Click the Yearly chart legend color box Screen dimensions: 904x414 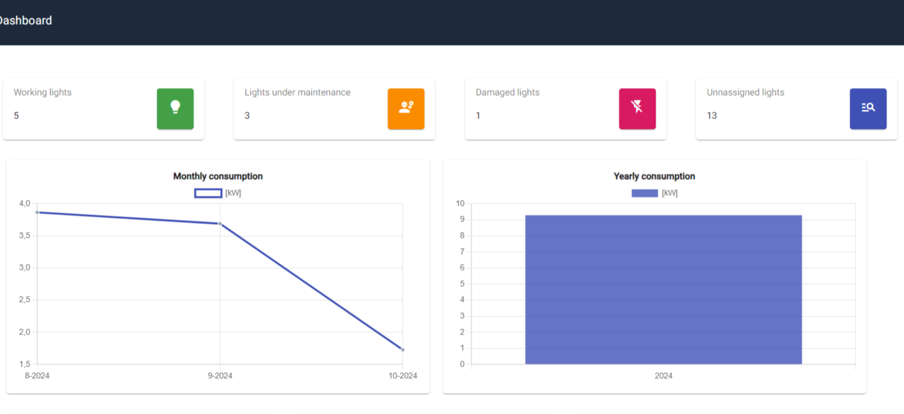click(x=645, y=193)
